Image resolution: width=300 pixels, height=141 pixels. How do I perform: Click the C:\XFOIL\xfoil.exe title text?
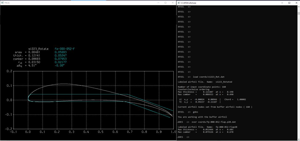click(x=188, y=3)
